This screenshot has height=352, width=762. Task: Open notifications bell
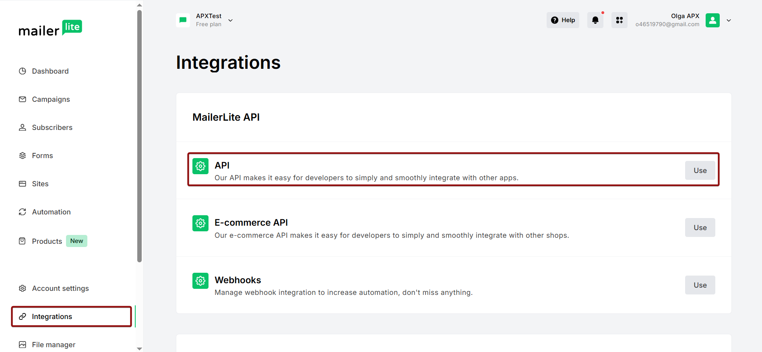595,20
